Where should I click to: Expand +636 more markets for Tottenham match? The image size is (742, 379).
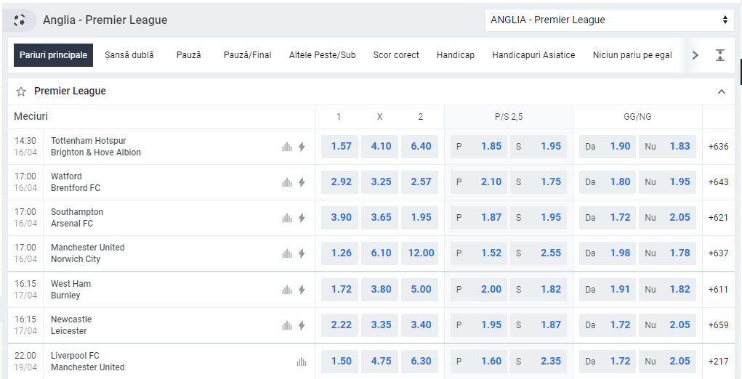pos(718,147)
